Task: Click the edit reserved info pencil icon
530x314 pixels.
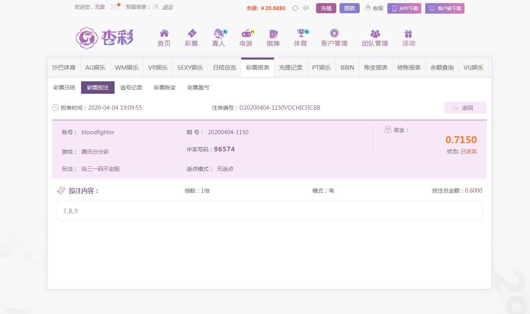Action: click(156, 7)
